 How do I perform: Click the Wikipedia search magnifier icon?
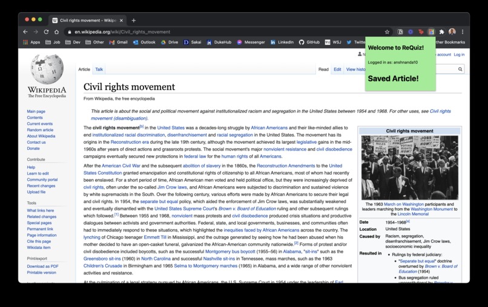click(460, 69)
